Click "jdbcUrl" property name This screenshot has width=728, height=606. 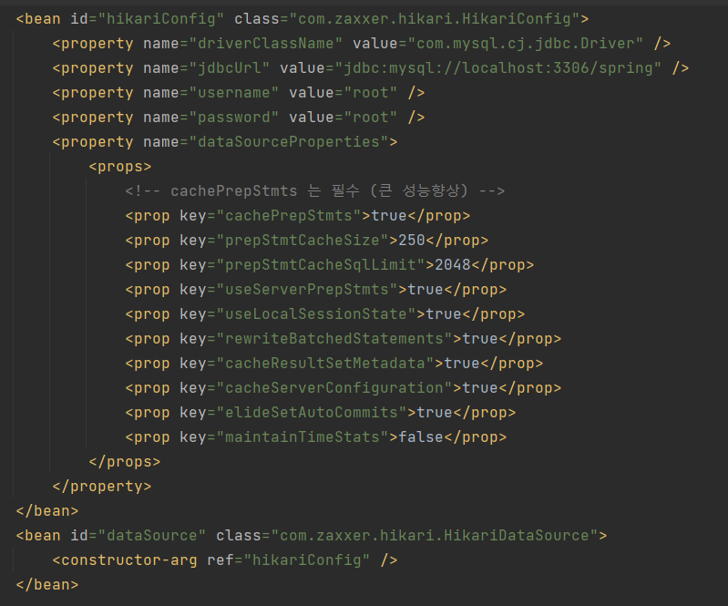tap(230, 68)
